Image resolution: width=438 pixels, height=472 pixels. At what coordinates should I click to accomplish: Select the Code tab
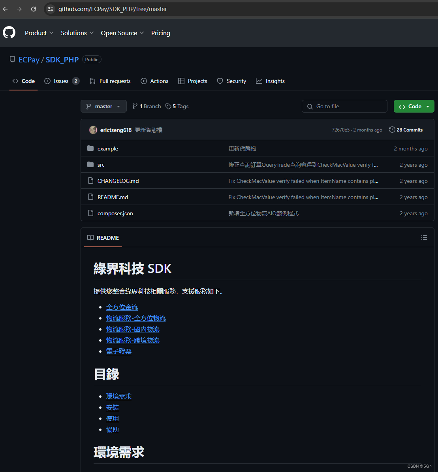[23, 81]
